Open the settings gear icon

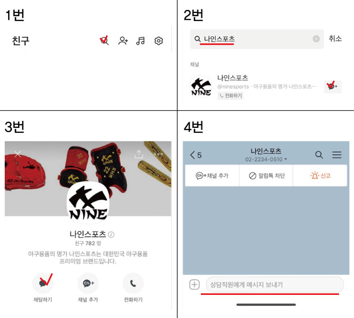click(x=159, y=41)
